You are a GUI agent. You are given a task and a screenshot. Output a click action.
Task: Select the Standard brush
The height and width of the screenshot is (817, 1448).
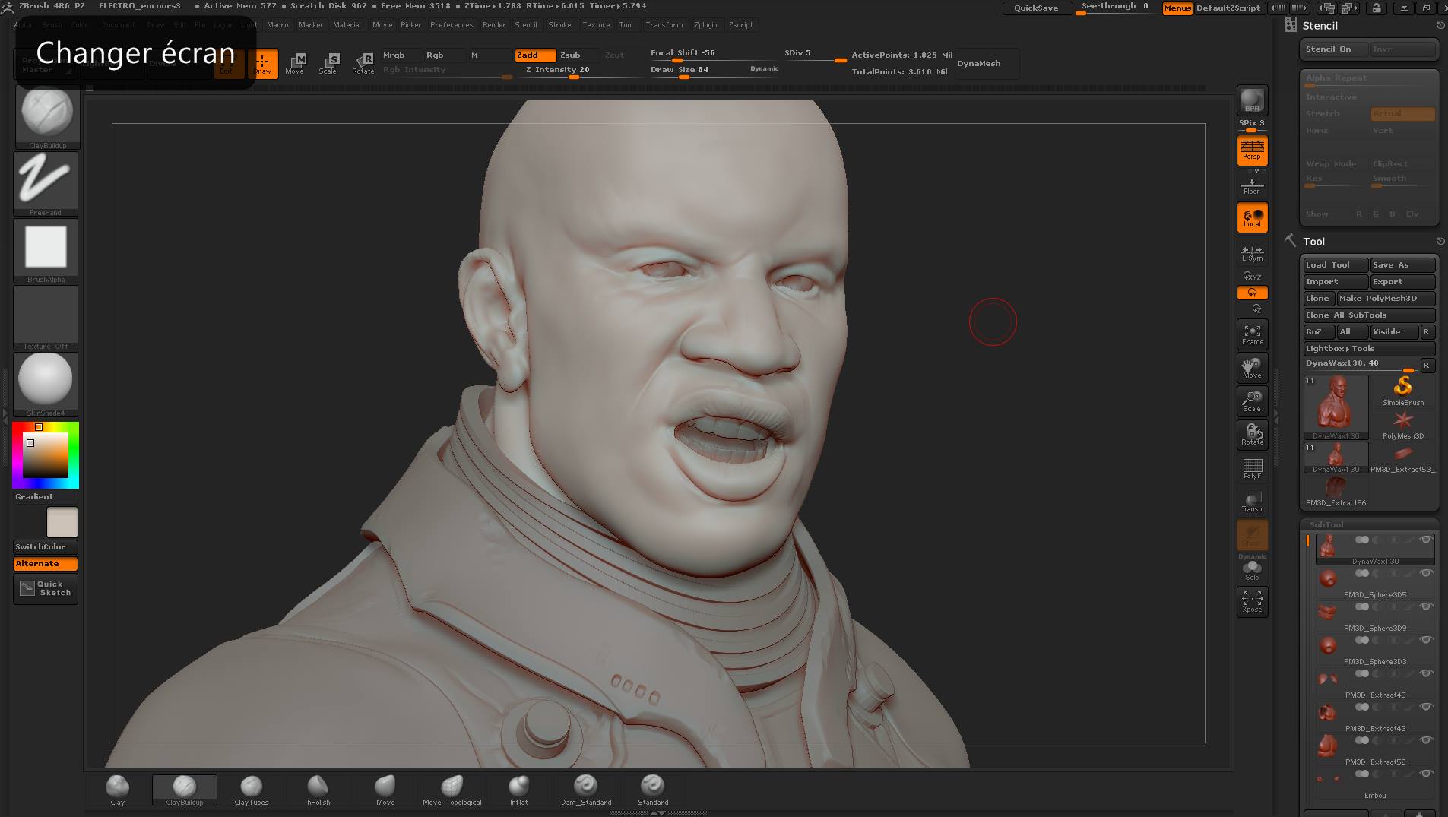pos(653,790)
